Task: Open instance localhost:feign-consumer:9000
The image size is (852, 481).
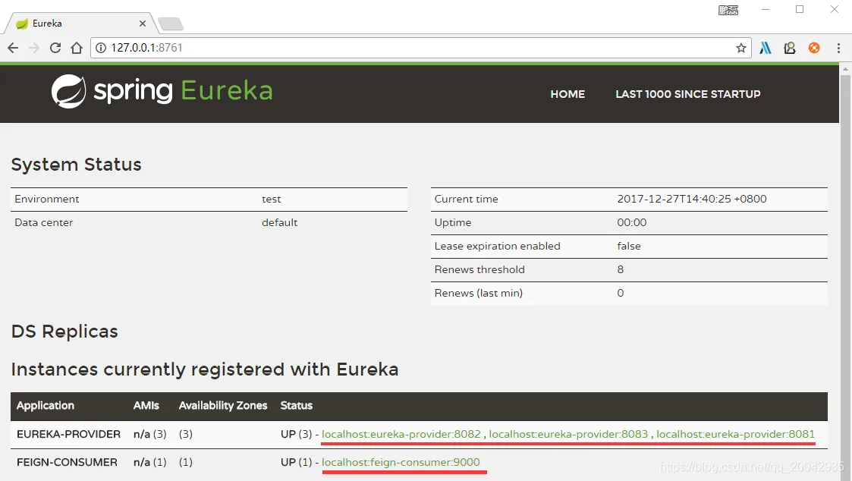Action: point(401,462)
